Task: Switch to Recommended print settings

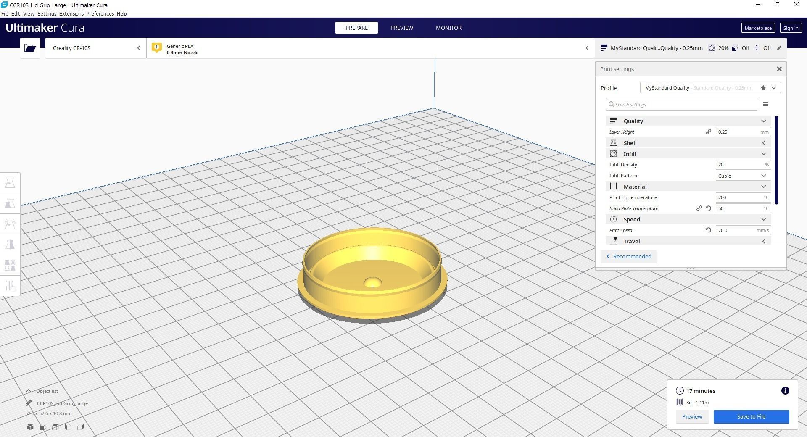Action: pos(628,256)
